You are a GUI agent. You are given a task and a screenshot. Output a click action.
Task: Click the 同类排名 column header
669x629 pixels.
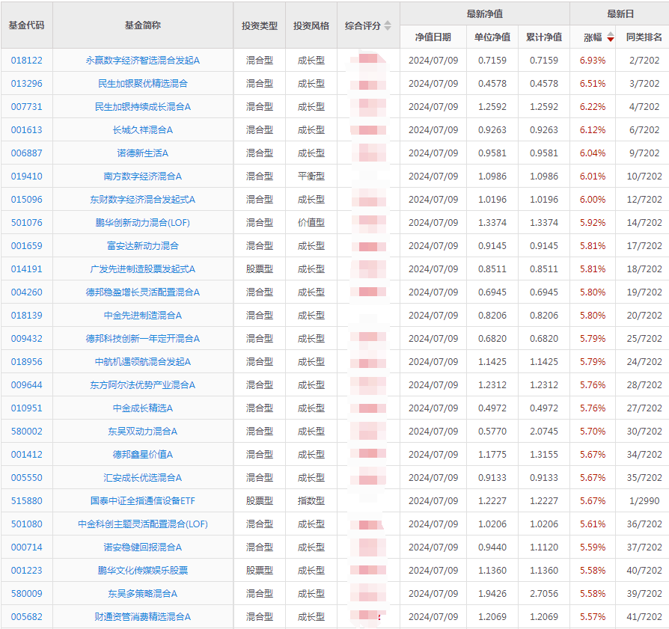click(x=644, y=37)
